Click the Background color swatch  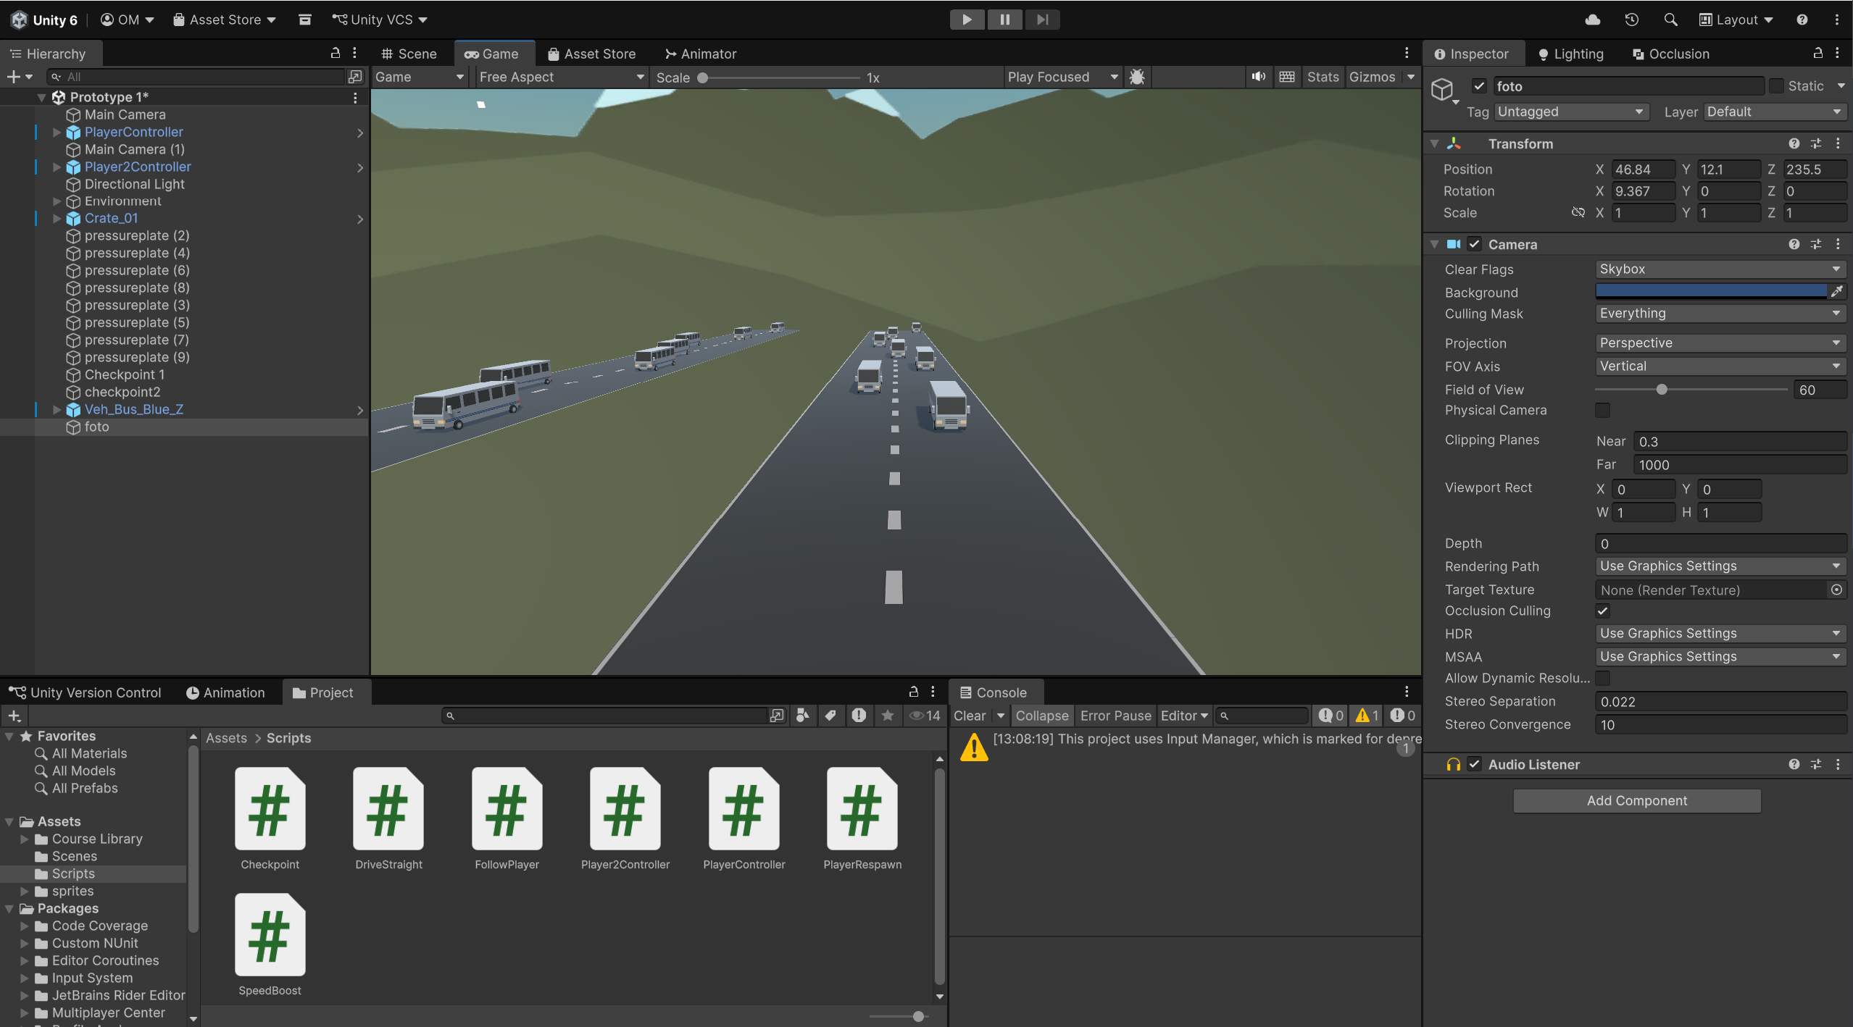[x=1710, y=291]
